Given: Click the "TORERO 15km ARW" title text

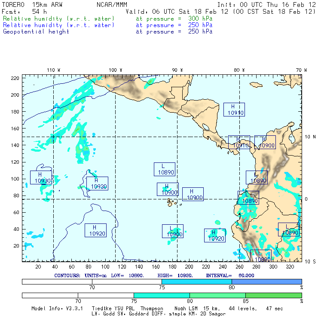Looking at the screenshot, I should click(x=32, y=5).
